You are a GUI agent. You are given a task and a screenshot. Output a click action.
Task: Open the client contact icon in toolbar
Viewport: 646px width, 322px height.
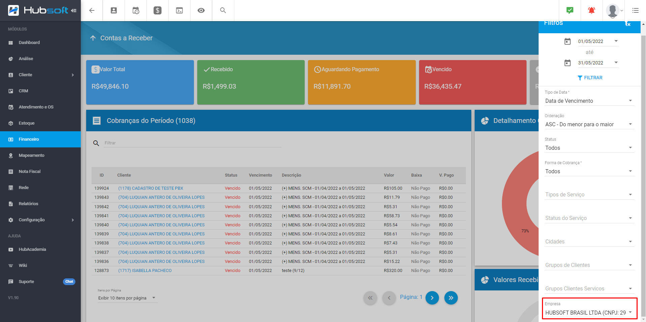click(x=114, y=10)
